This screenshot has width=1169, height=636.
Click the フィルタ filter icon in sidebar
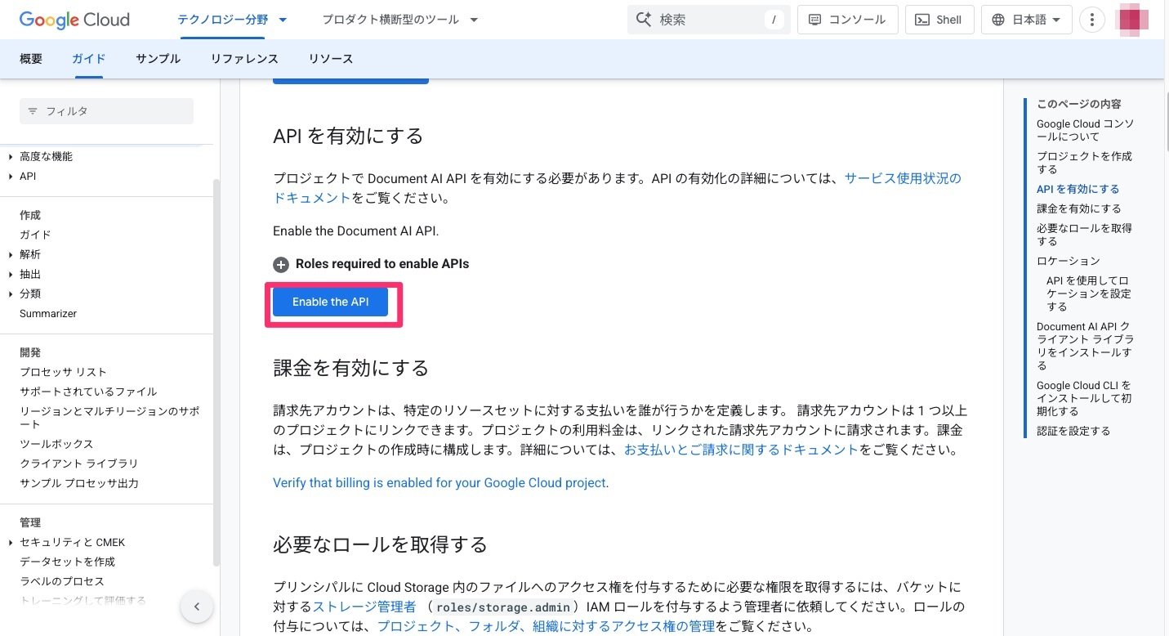[x=32, y=111]
